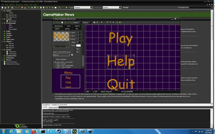Open Internet Explorer from the taskbar
The width and height of the screenshot is (215, 134).
click(x=11, y=131)
